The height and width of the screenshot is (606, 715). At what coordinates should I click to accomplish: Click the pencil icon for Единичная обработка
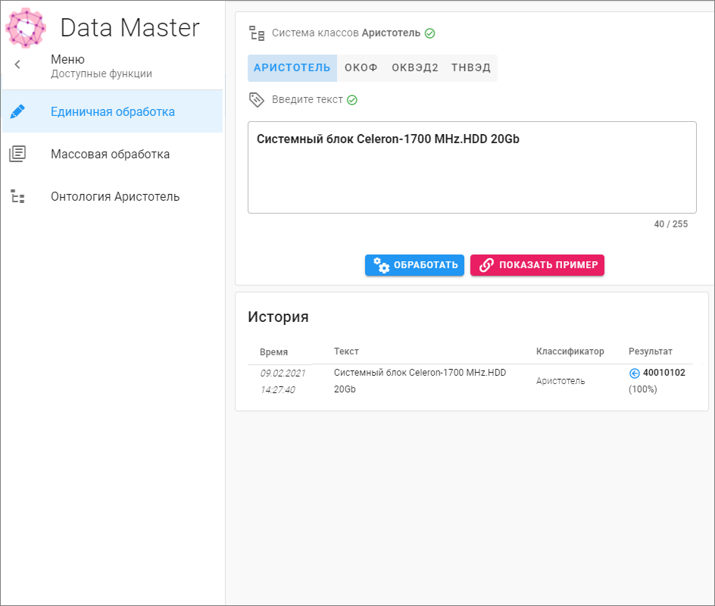(x=17, y=111)
